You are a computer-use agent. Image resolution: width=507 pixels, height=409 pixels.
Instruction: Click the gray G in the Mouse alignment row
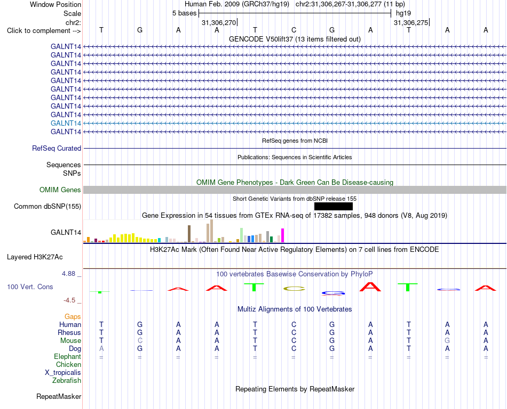click(x=447, y=341)
